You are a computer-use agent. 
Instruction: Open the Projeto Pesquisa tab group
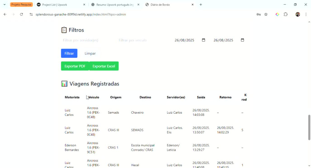tap(21, 5)
